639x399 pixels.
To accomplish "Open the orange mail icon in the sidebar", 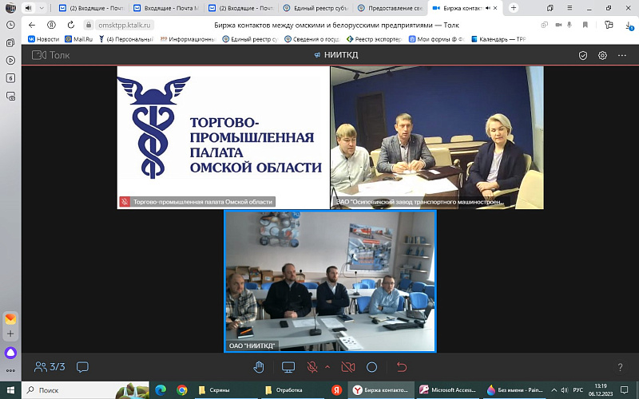I will pyautogui.click(x=10, y=318).
